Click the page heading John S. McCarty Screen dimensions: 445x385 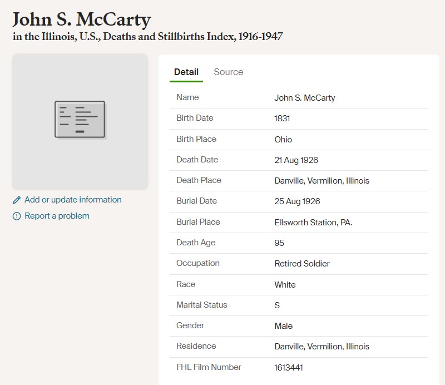[x=82, y=19]
